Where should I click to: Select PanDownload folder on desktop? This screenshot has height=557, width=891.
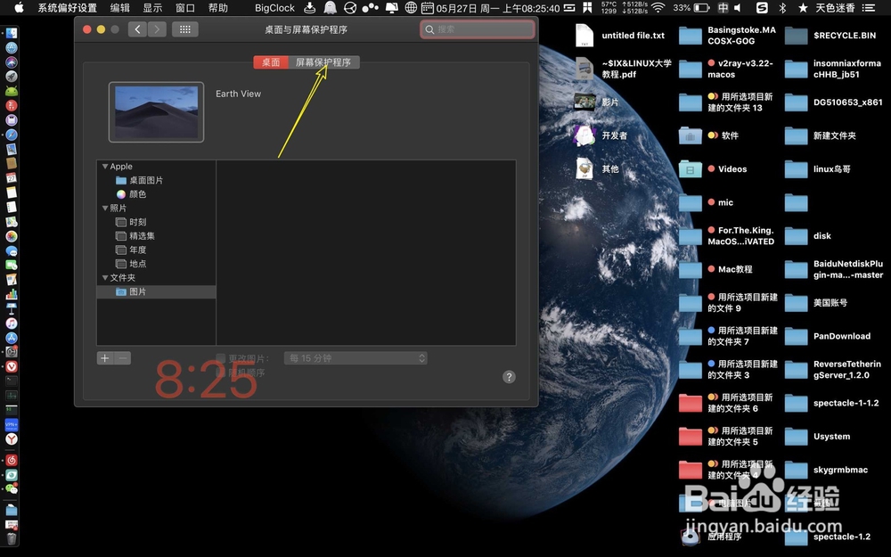829,336
